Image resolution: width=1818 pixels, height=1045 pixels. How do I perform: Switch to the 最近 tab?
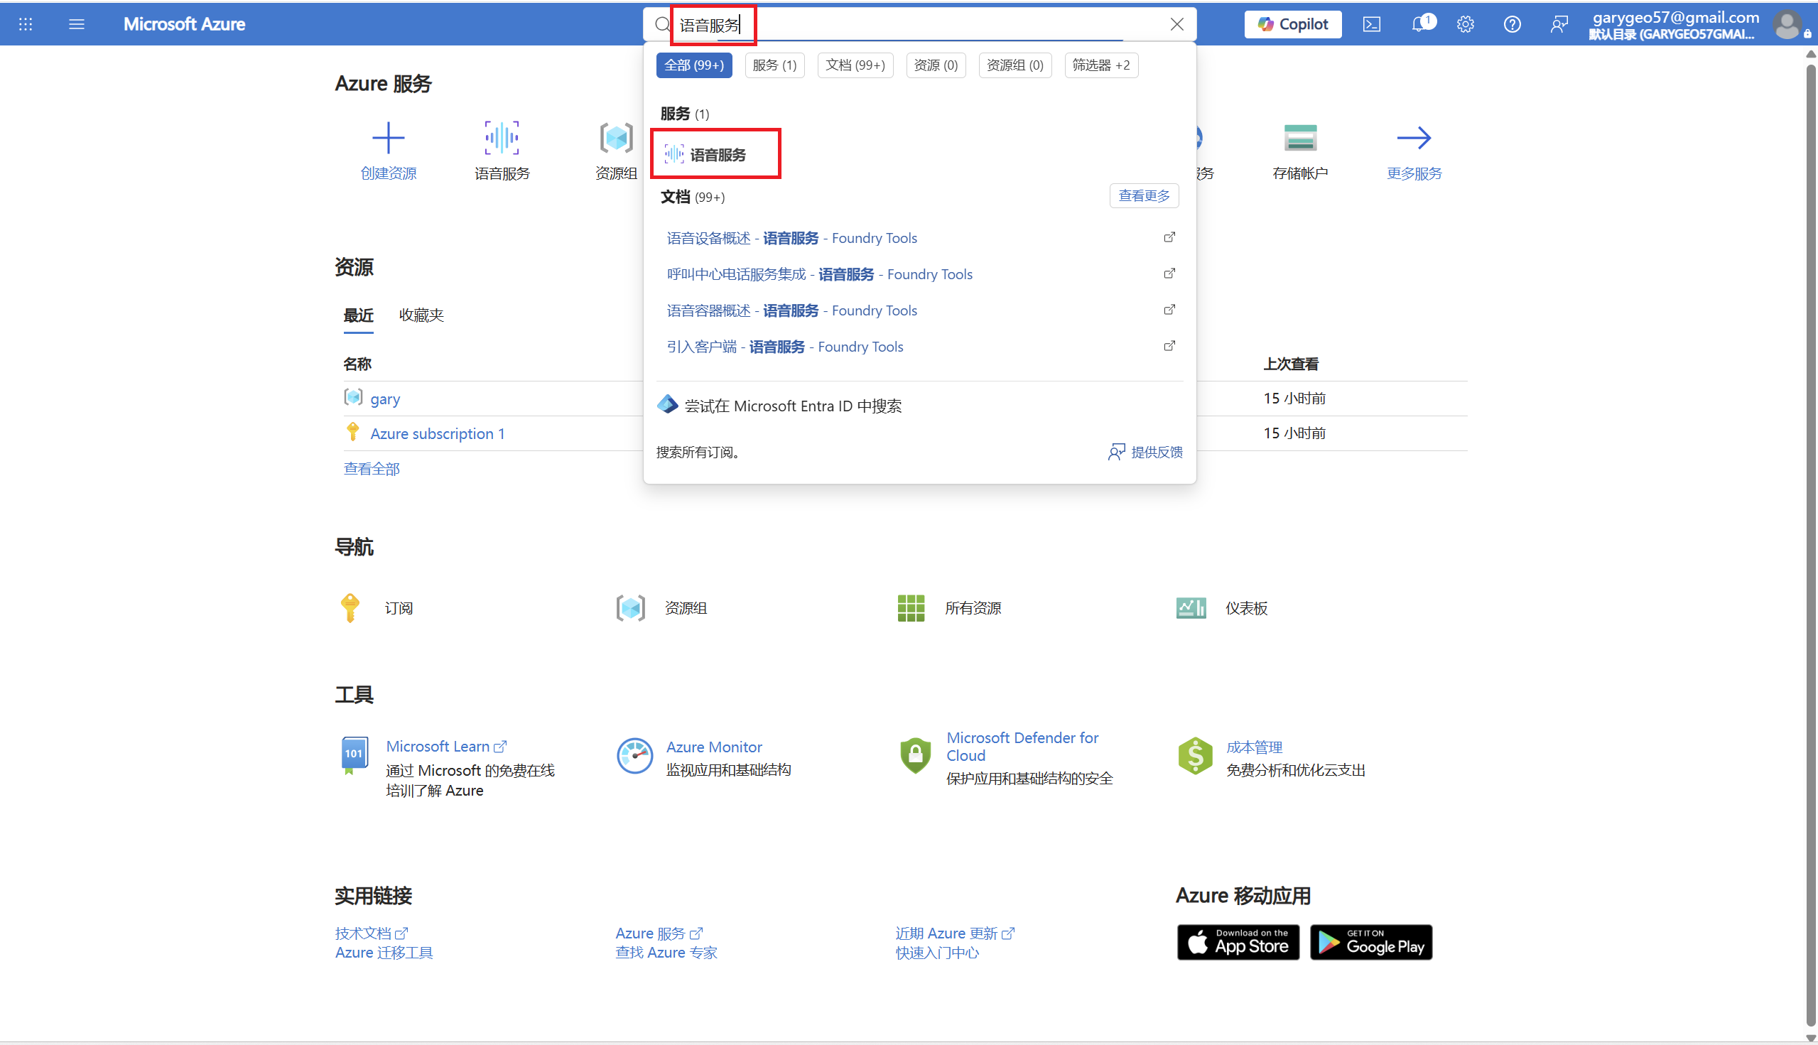[358, 316]
